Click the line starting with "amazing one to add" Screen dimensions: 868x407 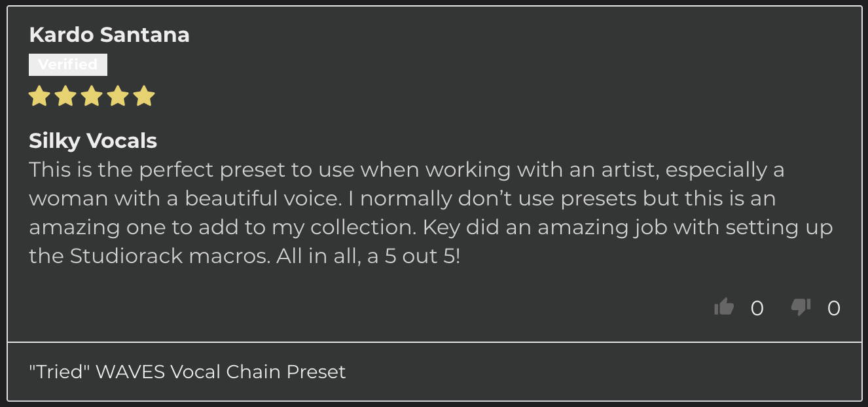(431, 228)
